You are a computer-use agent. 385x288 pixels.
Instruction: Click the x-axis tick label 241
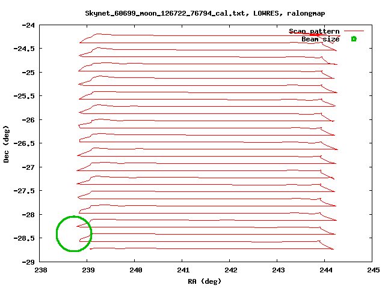(183, 270)
